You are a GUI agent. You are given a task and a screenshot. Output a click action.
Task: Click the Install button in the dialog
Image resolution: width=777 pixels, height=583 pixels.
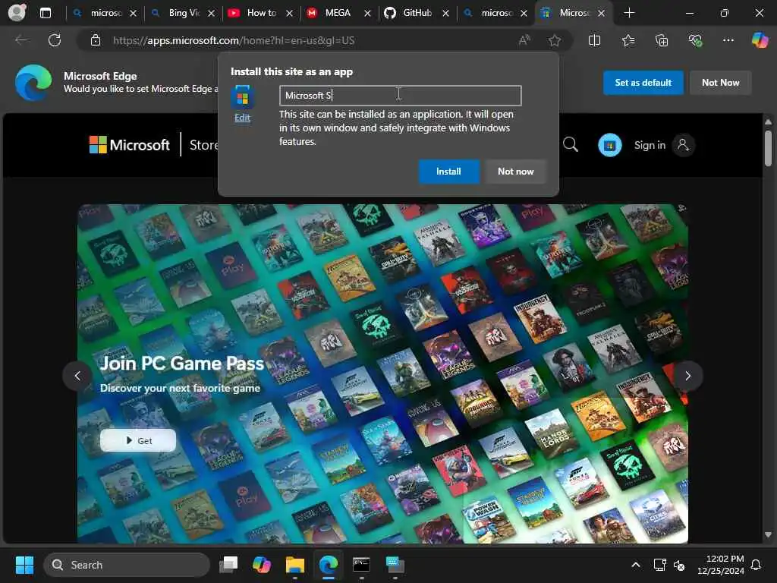coord(448,172)
